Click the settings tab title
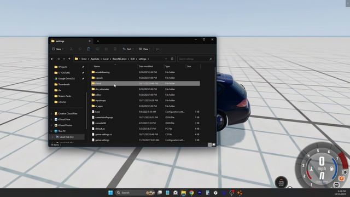This screenshot has width=350, height=197. 60,41
